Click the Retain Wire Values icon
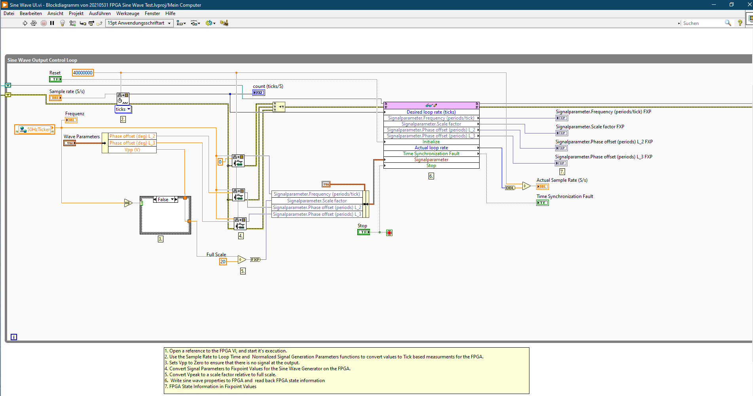The width and height of the screenshot is (753, 396). click(72, 23)
